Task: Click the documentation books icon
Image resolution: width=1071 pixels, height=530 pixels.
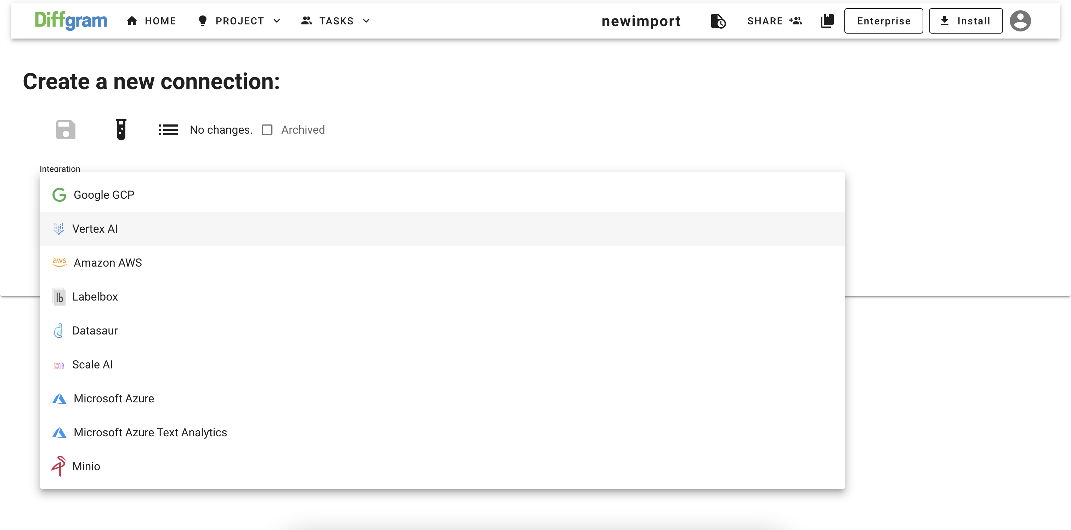Action: click(827, 21)
